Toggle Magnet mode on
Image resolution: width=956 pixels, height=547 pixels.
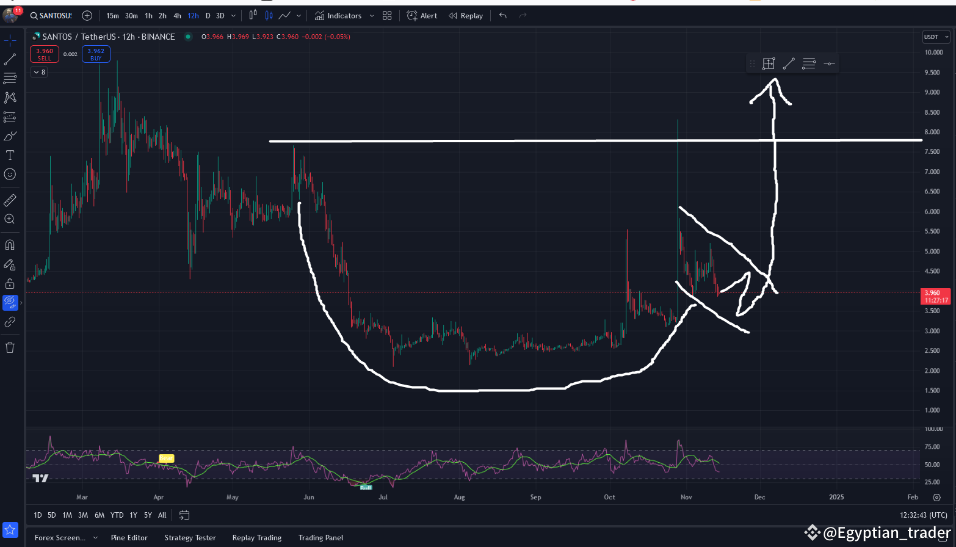point(10,244)
